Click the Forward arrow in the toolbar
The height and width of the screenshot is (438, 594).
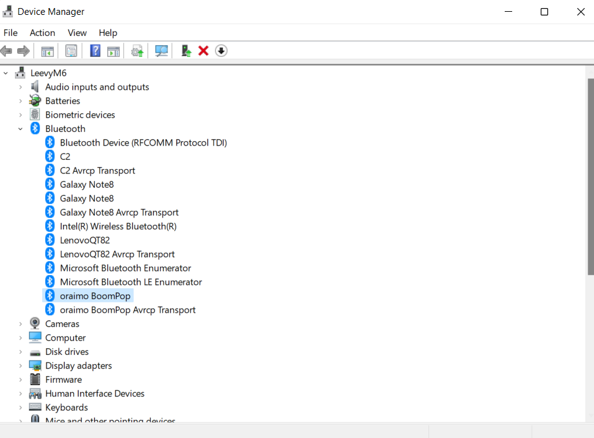[x=24, y=51]
